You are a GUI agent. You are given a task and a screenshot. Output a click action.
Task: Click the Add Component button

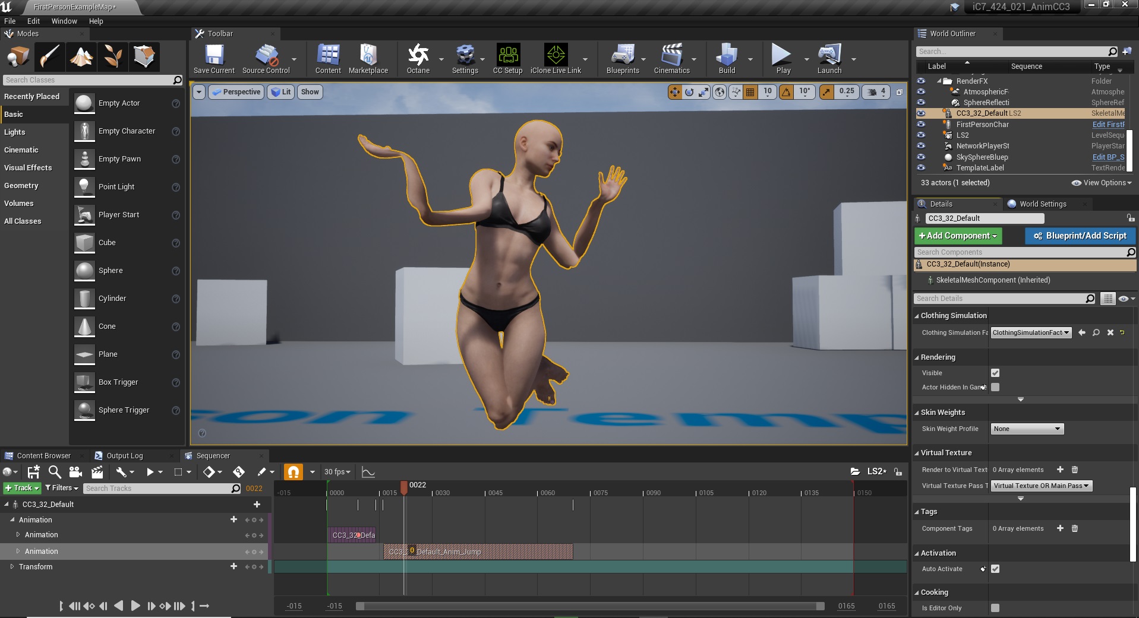tap(958, 236)
